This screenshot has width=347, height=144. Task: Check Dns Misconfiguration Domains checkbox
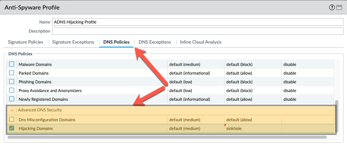point(11,120)
